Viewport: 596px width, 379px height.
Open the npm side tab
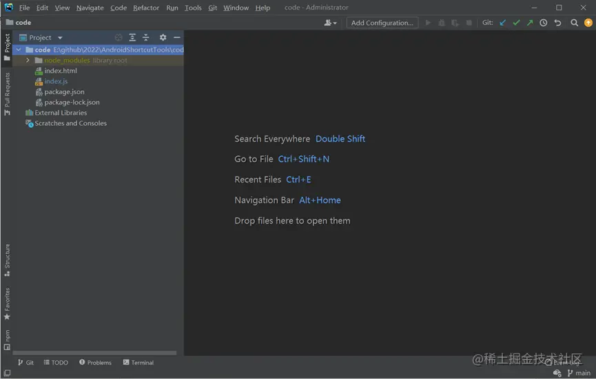pos(7,340)
